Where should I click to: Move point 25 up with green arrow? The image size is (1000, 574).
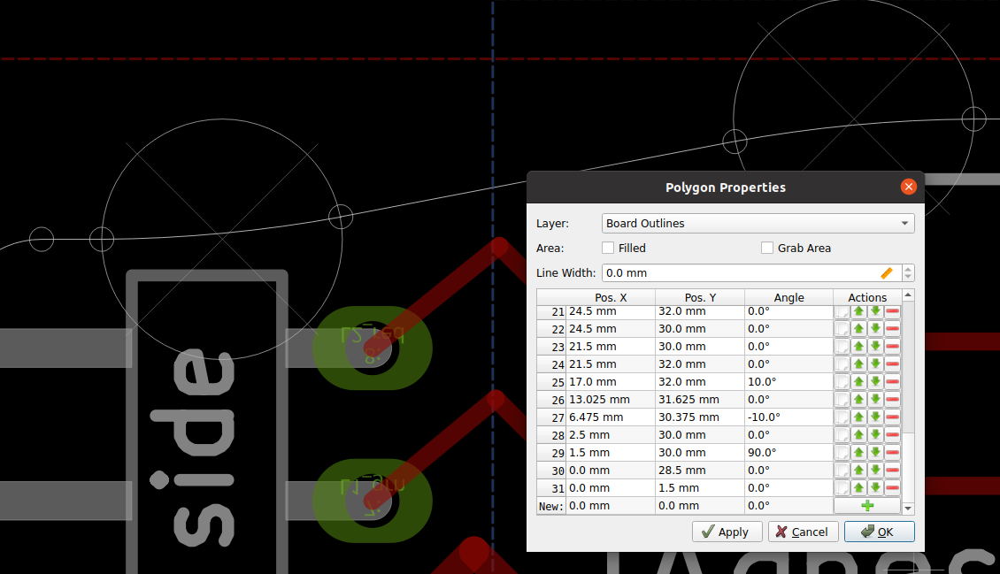[858, 381]
